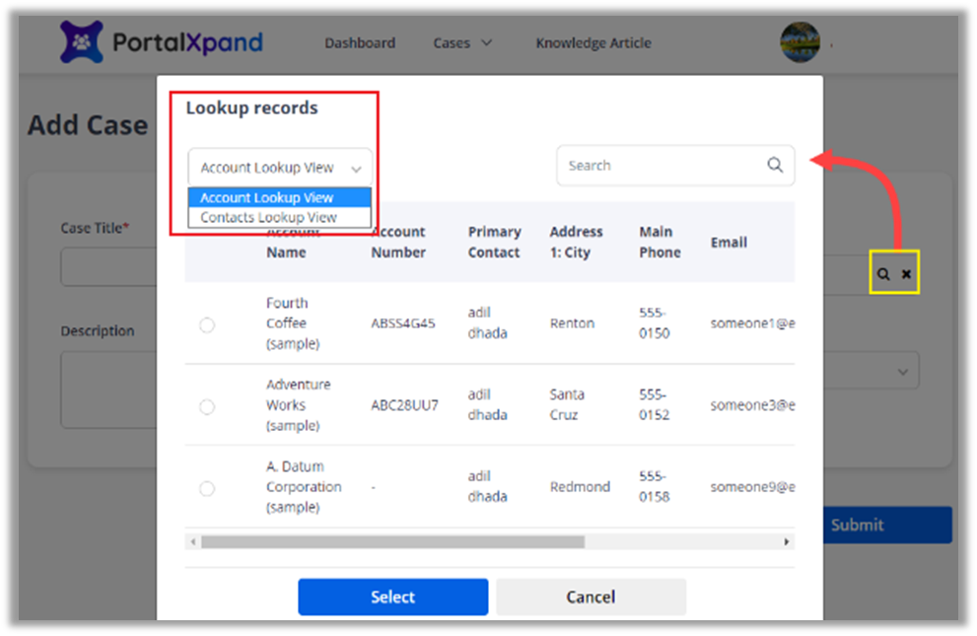Click the horizontal scrollbar right arrow

click(787, 542)
